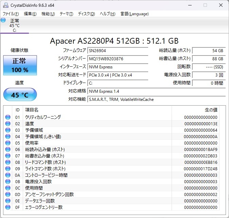The width and height of the screenshot is (229, 218).
Task: Click the orb beside 07 総書き込み量 (ホスト)
Action: click(x=8, y=156)
